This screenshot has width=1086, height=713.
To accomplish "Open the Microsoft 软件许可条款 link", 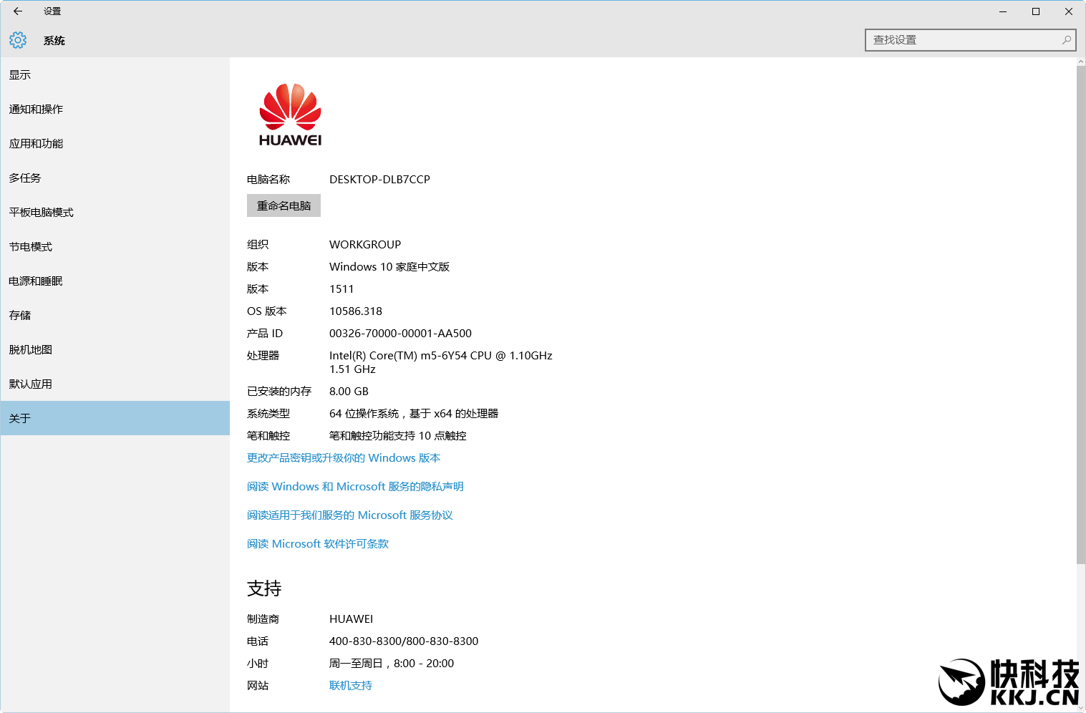I will [x=318, y=544].
